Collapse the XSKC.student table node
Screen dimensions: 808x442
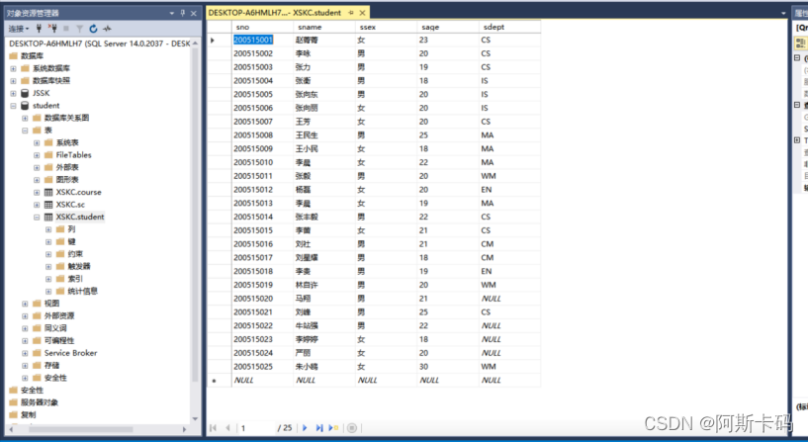point(37,217)
